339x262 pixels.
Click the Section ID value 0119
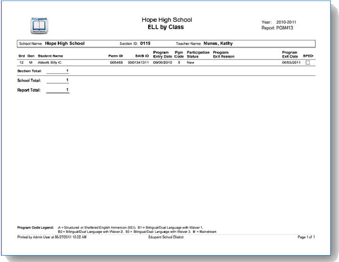[x=145, y=43]
